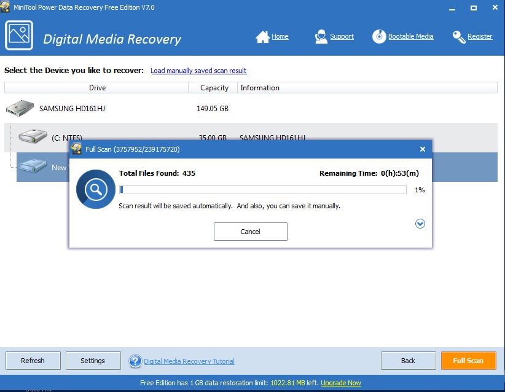Click the Upgrade Now link
Image resolution: width=505 pixels, height=392 pixels.
click(x=341, y=383)
